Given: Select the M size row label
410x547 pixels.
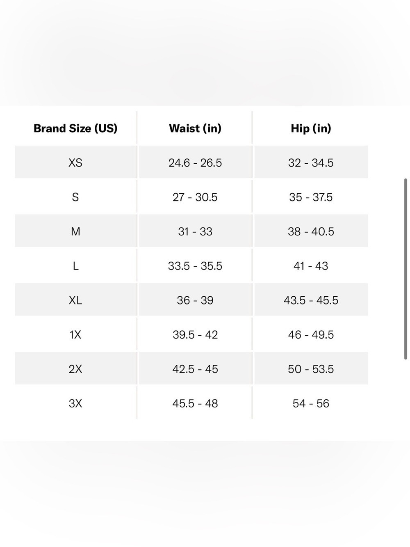Looking at the screenshot, I should 75,232.
